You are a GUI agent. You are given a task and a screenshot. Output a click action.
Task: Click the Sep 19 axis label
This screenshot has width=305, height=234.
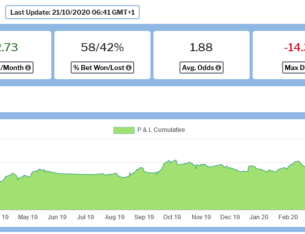[144, 217]
